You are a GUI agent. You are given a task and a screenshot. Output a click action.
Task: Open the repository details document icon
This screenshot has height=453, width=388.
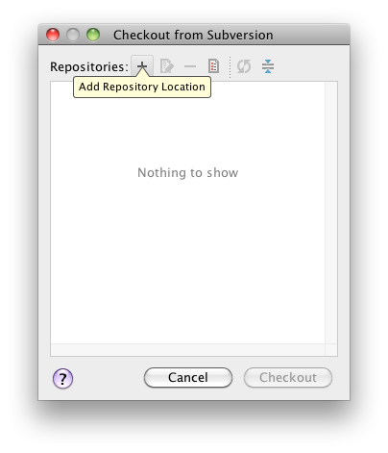point(213,66)
